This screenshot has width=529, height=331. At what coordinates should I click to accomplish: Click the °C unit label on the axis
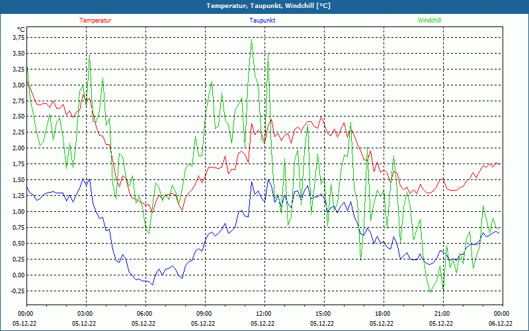click(21, 30)
